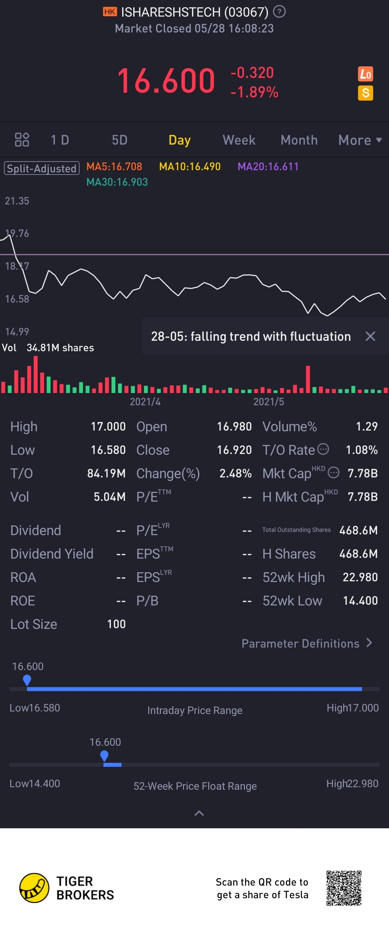Select the Day chart tab
389x948 pixels.
coord(179,140)
